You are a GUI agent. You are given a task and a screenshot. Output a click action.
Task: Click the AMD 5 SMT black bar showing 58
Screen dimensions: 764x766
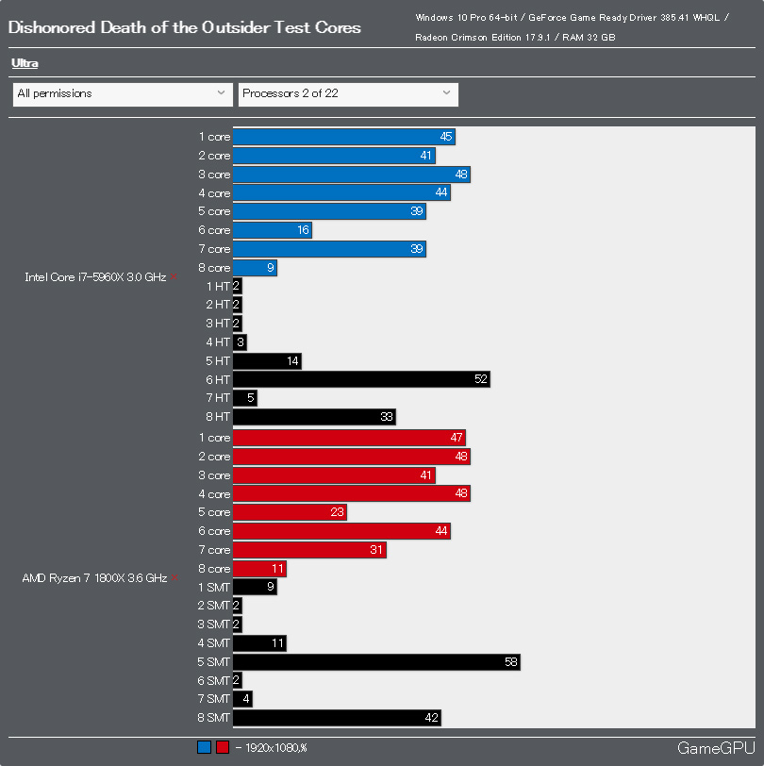[376, 662]
